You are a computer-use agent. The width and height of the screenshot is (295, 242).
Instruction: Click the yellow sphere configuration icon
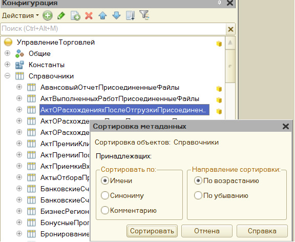pos(8,42)
